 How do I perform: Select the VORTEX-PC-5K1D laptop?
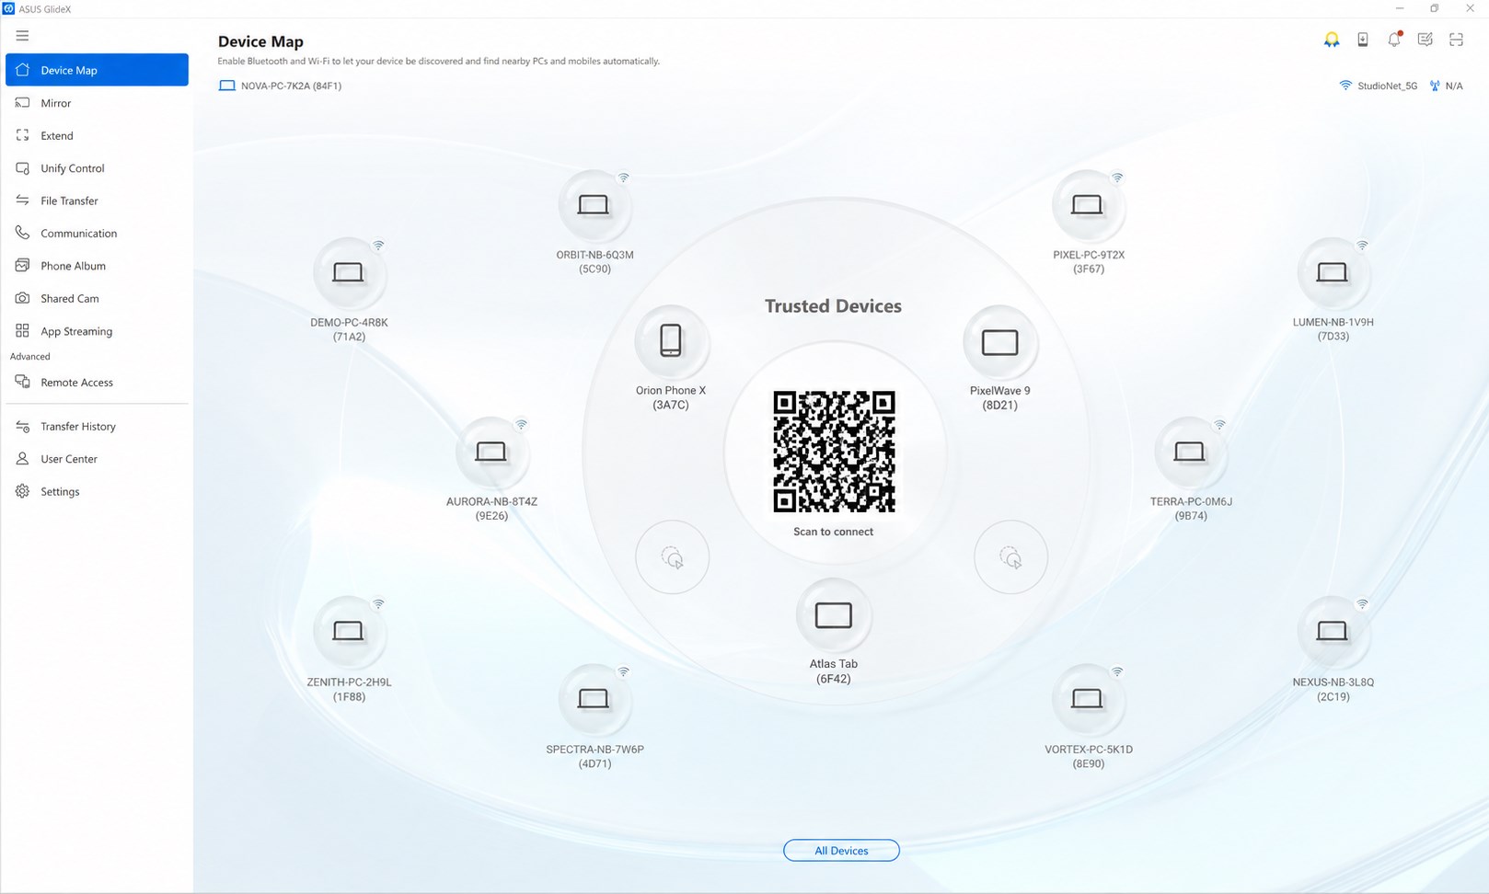(1088, 700)
